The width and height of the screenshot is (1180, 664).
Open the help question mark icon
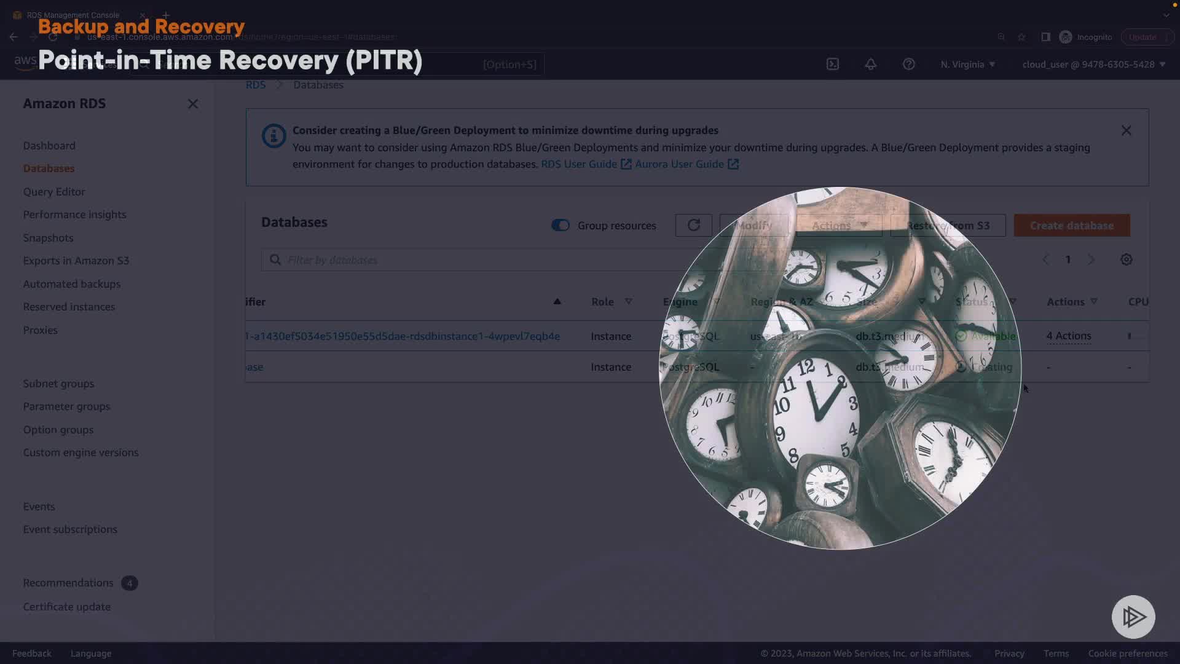click(x=909, y=64)
